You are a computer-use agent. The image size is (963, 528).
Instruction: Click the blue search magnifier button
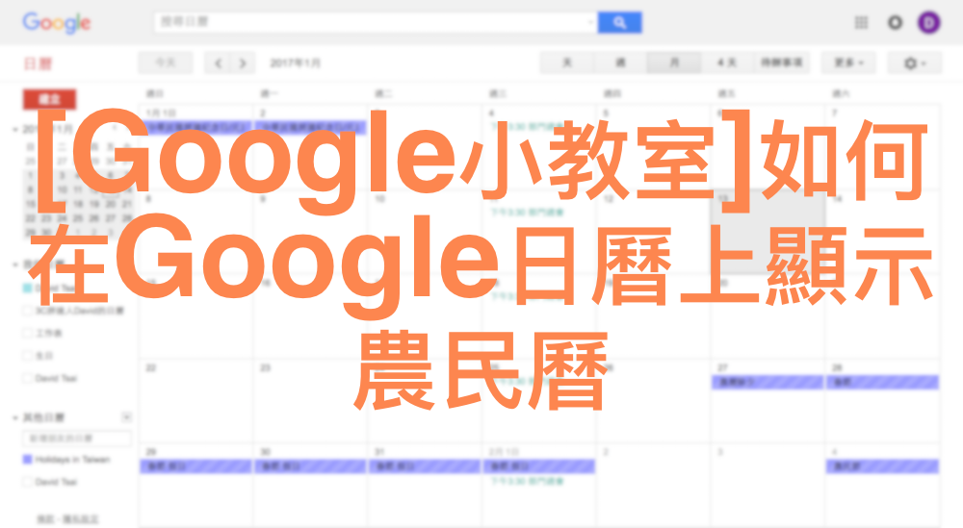619,23
